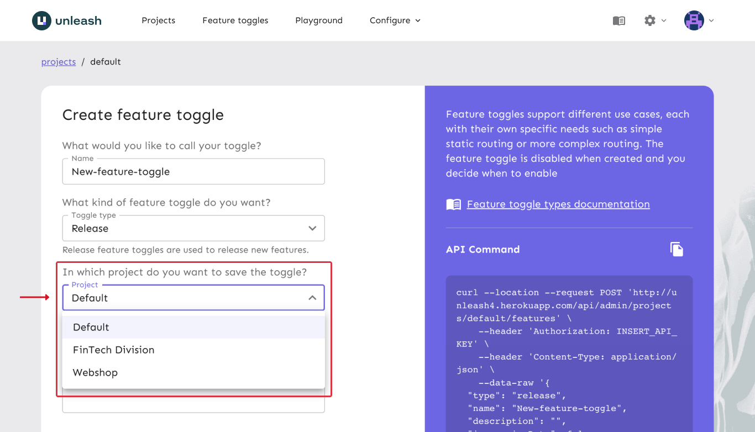The height and width of the screenshot is (432, 755).
Task: Expand the Configure menu
Action: coord(395,20)
